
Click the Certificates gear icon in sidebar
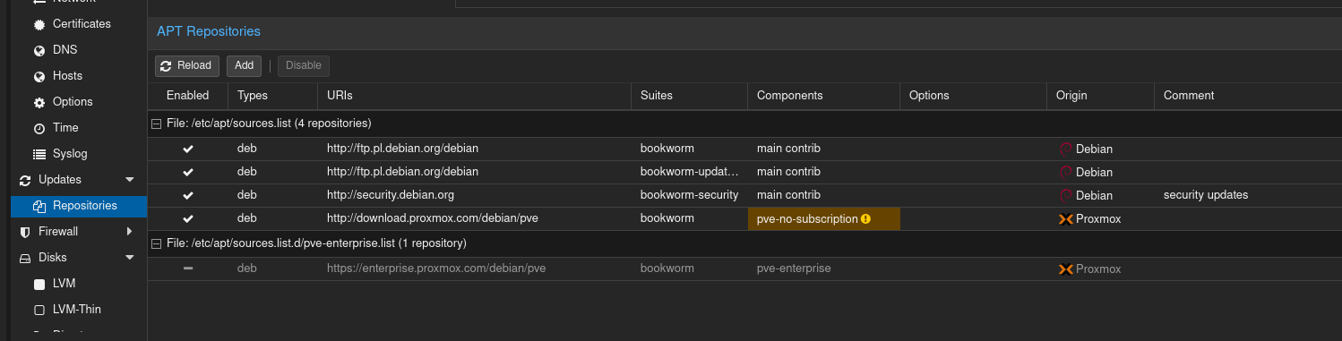(39, 24)
